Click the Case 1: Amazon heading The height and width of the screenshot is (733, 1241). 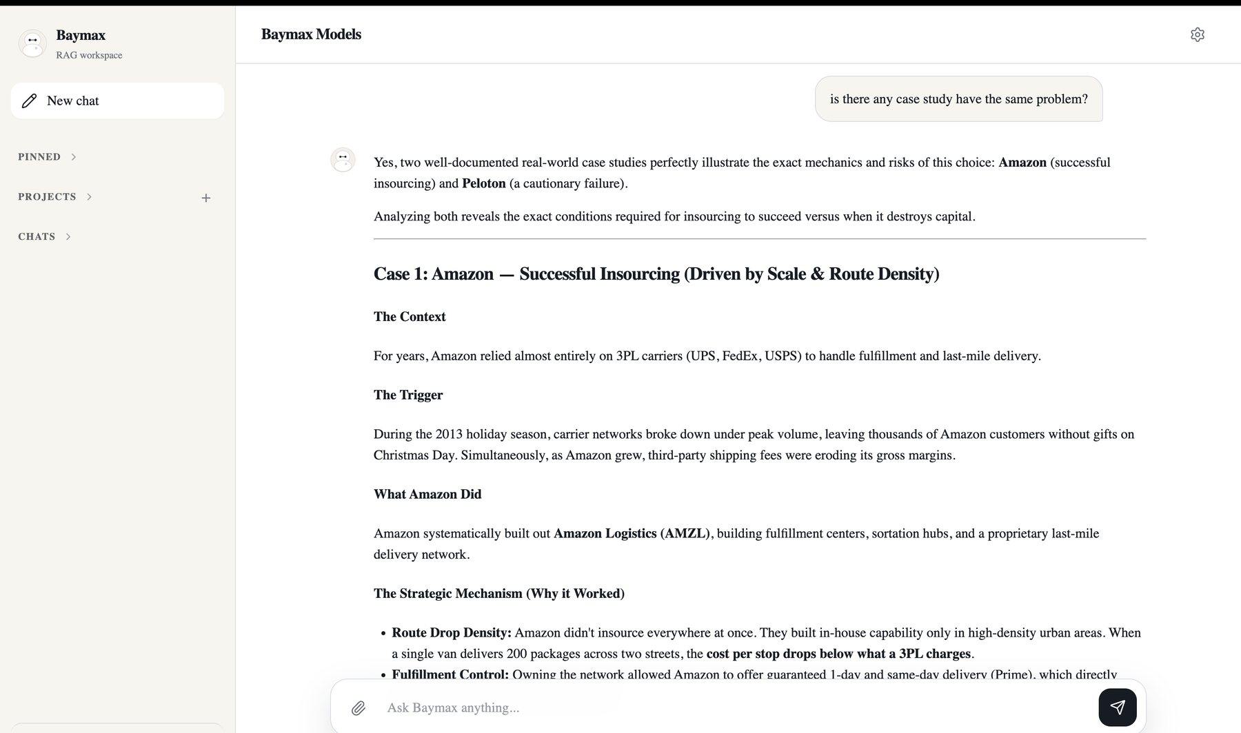click(x=656, y=274)
